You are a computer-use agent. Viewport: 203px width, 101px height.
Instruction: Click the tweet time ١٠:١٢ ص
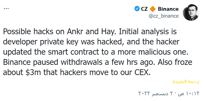coord(189,94)
